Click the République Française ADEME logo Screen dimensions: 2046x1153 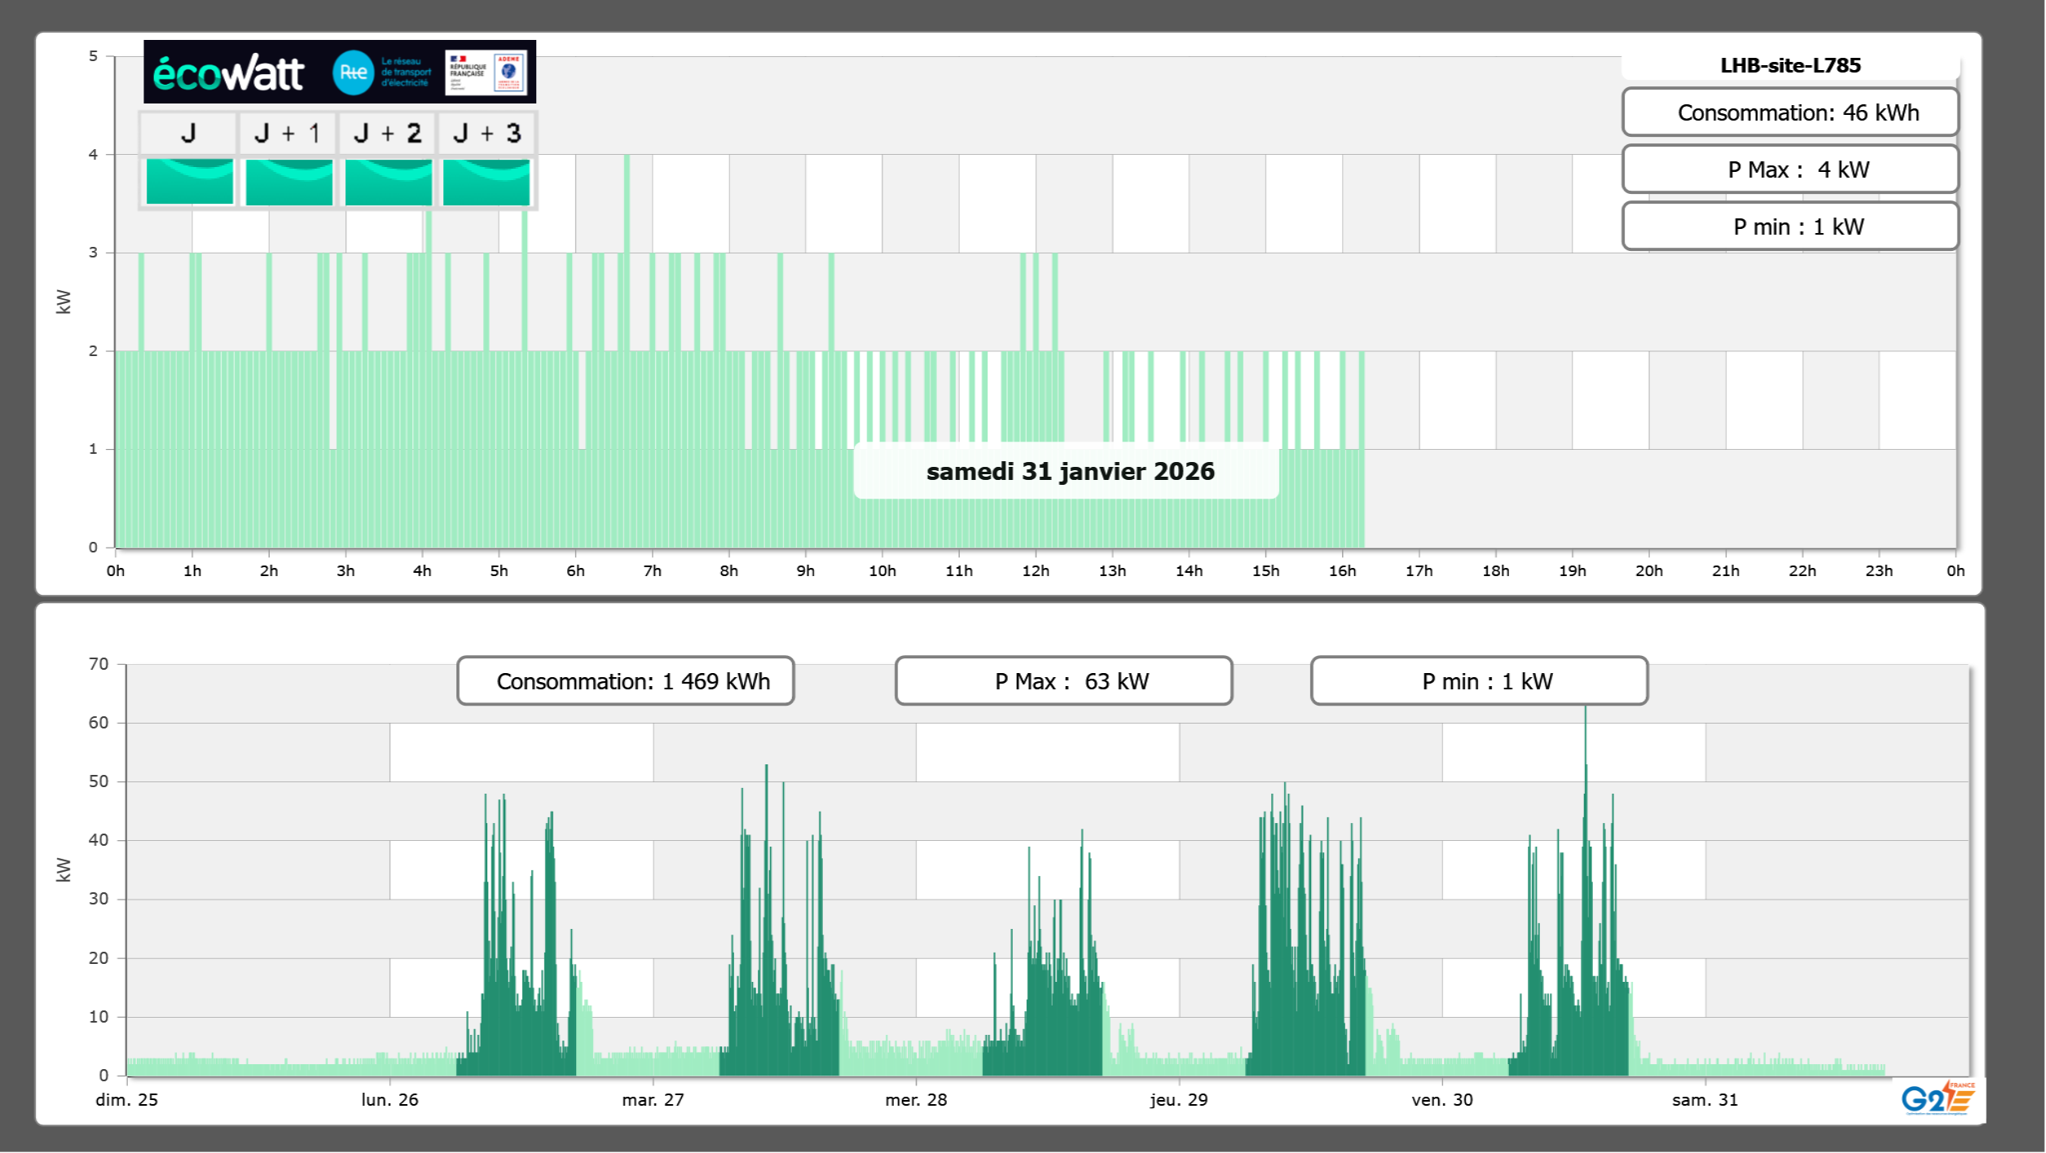pos(487,73)
